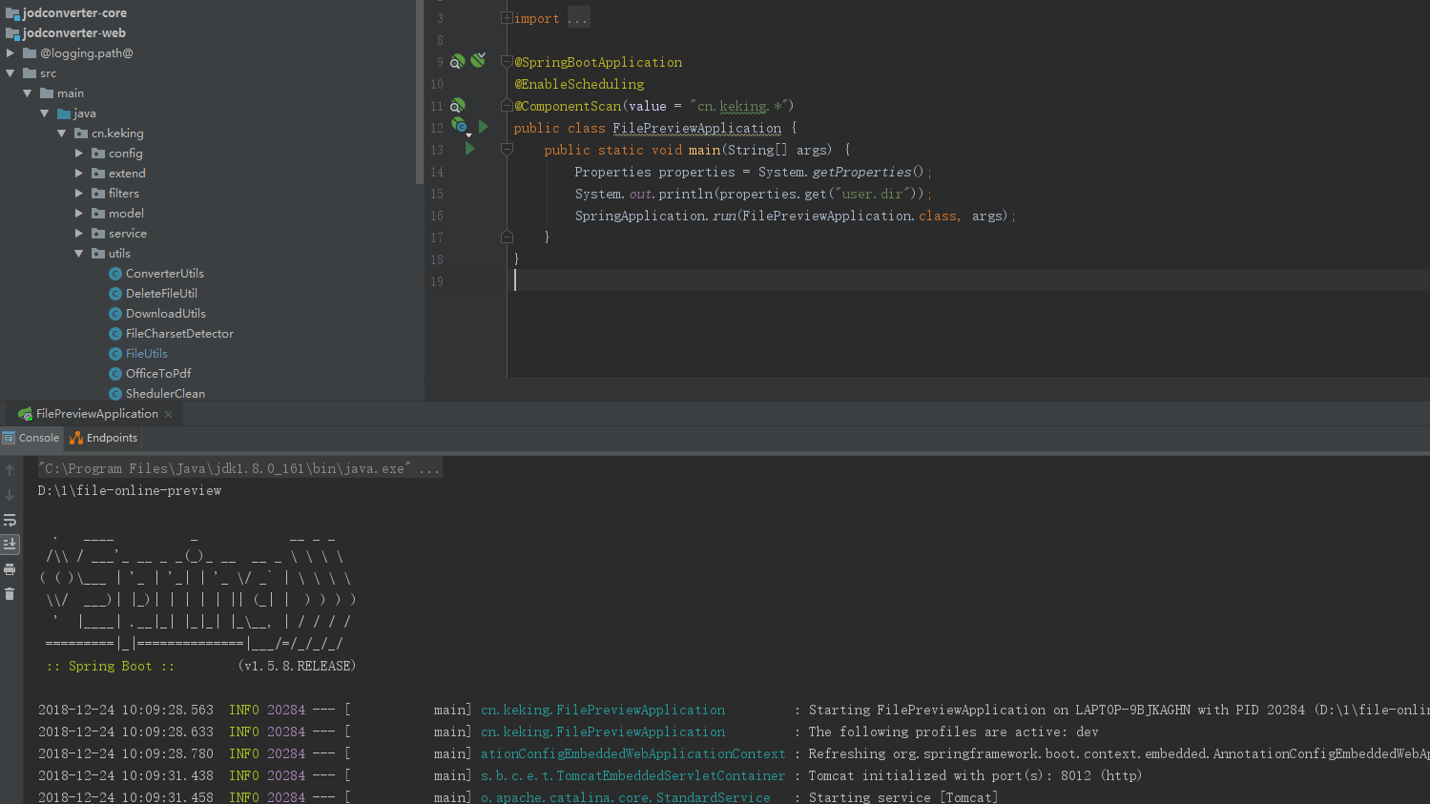1430x804 pixels.
Task: Click Spring gutter icon beside @ComponentScan line 11
Action: [x=458, y=106]
